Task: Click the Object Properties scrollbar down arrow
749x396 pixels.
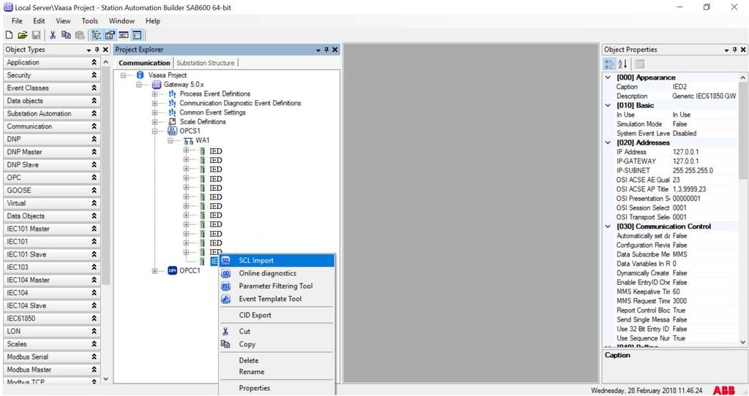Action: [x=743, y=342]
